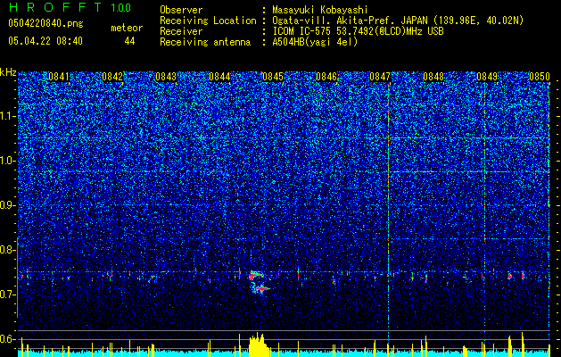Viewport: 561px width, 357px height.
Task: Click the meteor label
Action: click(127, 28)
